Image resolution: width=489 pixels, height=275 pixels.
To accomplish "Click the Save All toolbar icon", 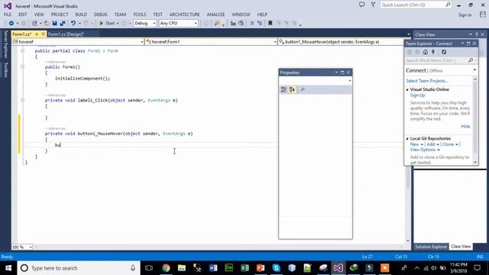I will coord(63,24).
